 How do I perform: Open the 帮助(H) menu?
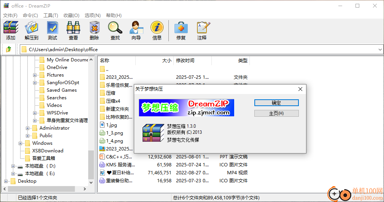(x=114, y=16)
